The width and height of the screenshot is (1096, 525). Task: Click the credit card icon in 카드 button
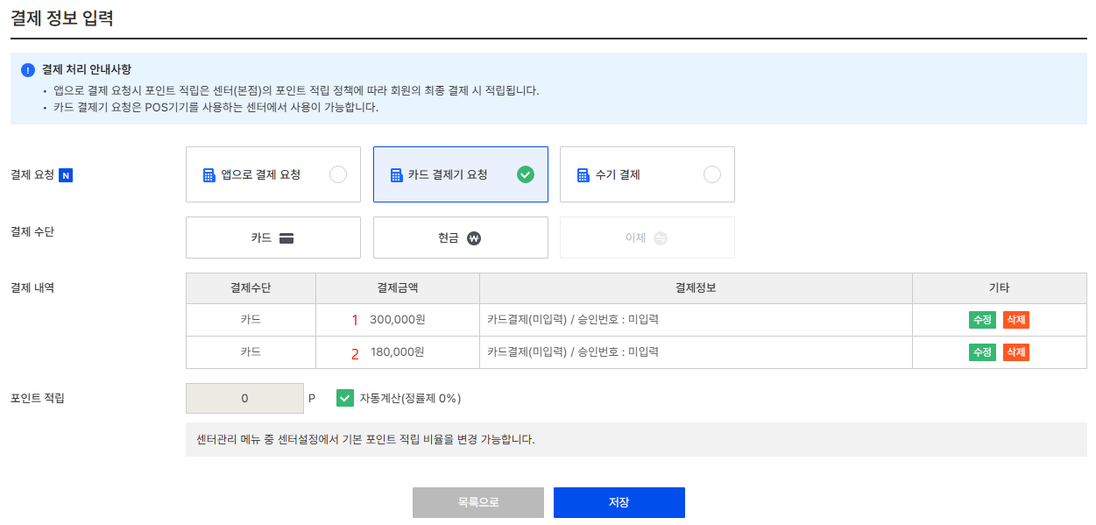[x=286, y=238]
